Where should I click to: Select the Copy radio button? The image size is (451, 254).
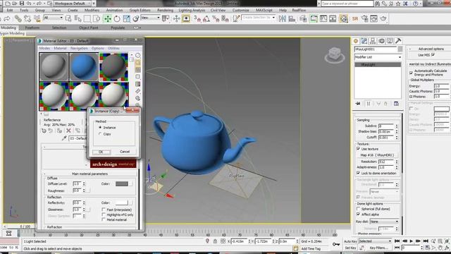100,134
